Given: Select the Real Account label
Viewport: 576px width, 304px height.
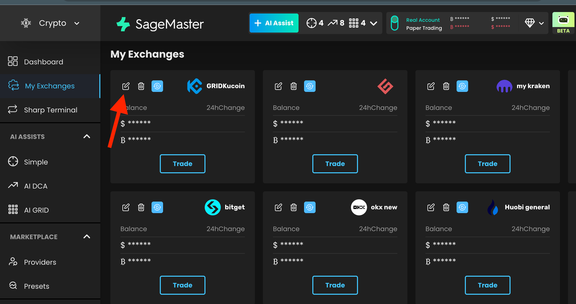Looking at the screenshot, I should click(x=423, y=20).
